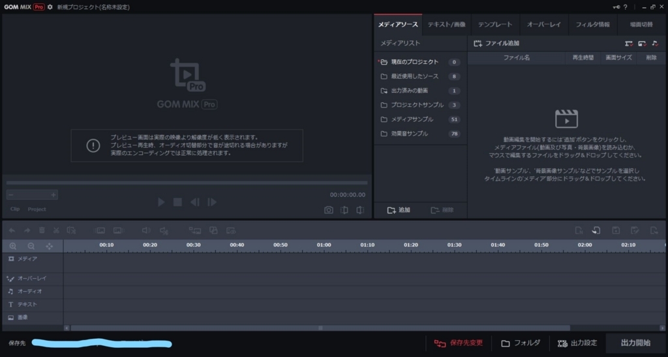Viewport: 668px width, 357px height.
Task: Click the mute audio toolbar icon
Action: (x=164, y=230)
